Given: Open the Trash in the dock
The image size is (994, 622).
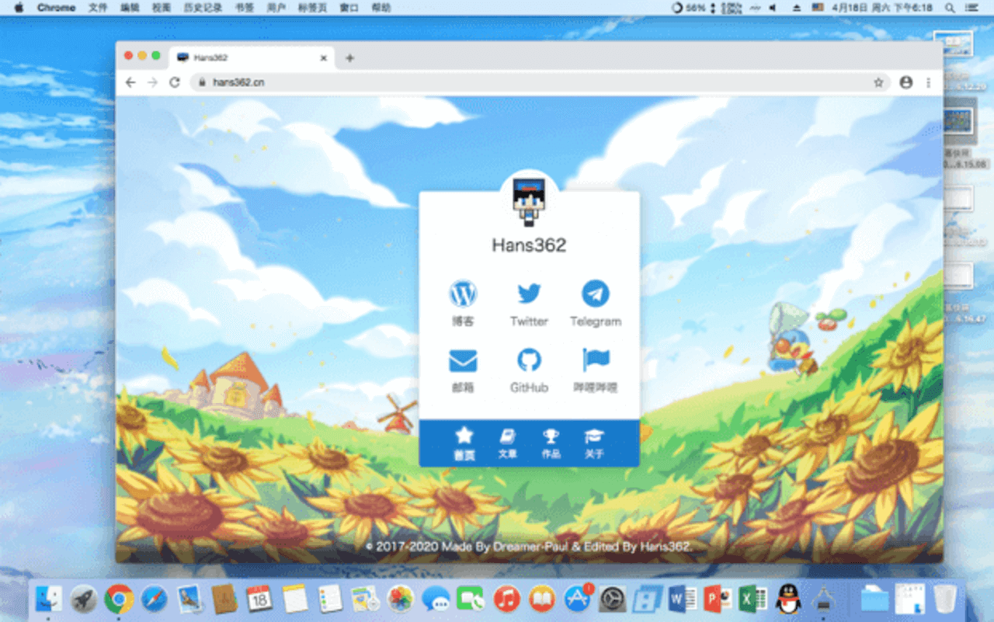Looking at the screenshot, I should click(x=945, y=599).
